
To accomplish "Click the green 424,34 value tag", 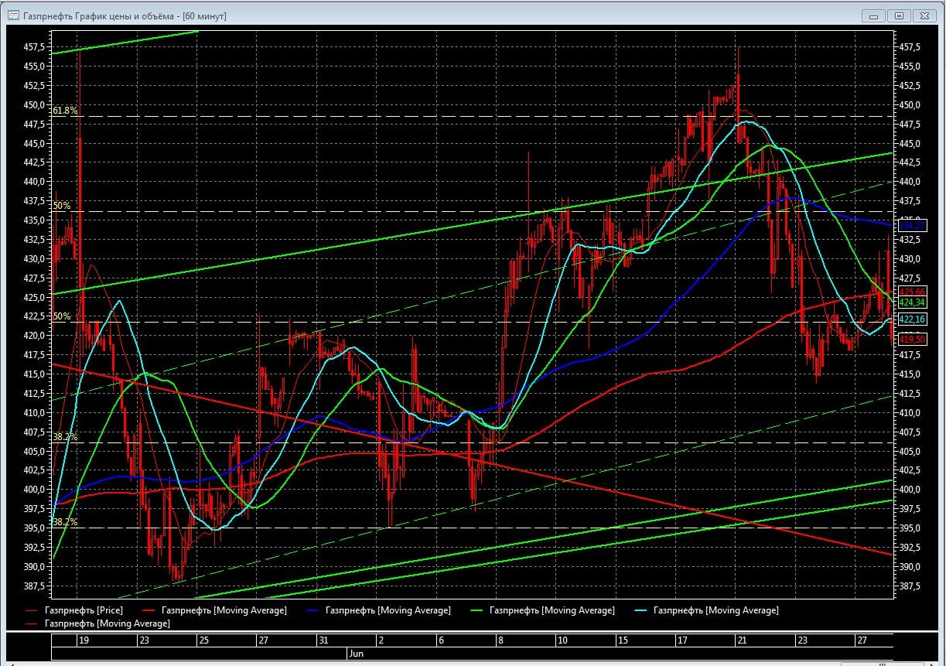I will [912, 302].
